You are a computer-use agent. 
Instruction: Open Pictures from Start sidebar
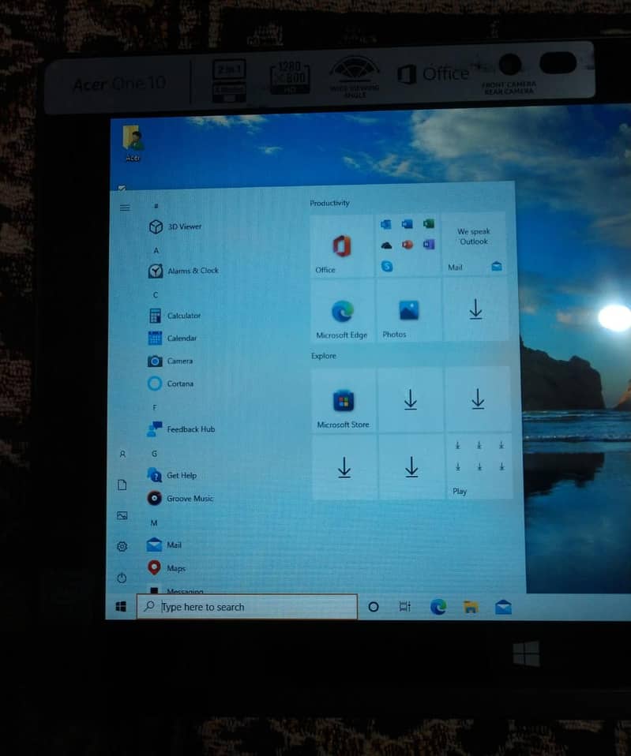pyautogui.click(x=122, y=515)
